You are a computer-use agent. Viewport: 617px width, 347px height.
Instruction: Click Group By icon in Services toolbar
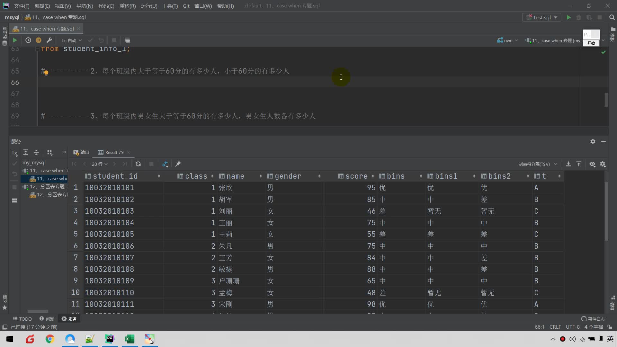[49, 152]
